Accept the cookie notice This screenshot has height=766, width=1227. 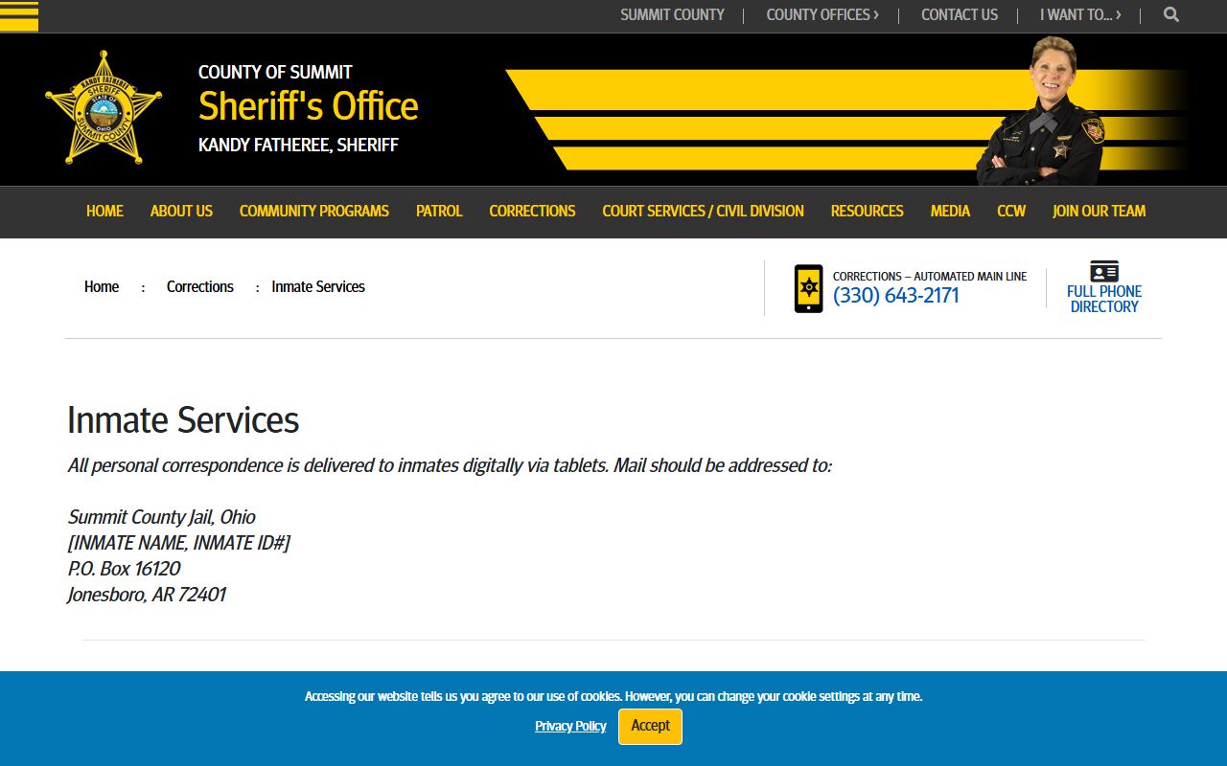(x=650, y=726)
